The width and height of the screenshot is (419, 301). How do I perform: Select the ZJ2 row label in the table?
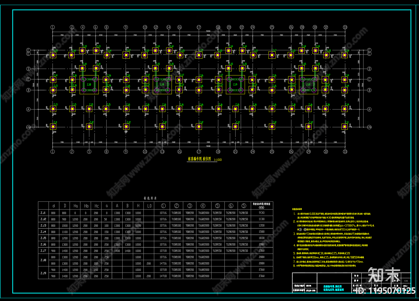pos(43,219)
